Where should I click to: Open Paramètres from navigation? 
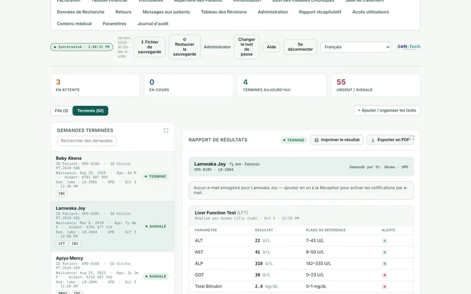pyautogui.click(x=114, y=24)
